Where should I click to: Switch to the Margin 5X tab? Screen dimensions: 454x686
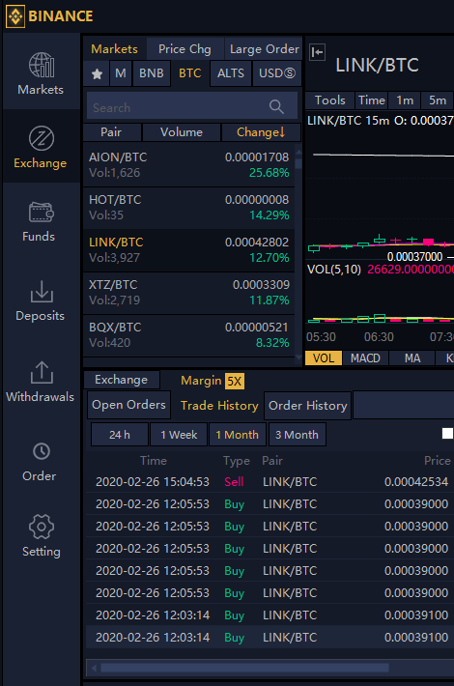(213, 381)
